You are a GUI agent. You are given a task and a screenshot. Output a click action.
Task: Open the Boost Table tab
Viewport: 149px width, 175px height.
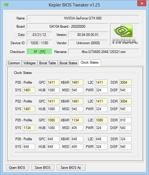[x=48, y=63]
